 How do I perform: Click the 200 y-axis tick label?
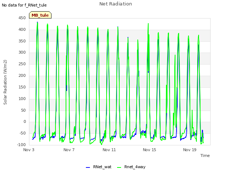[22, 75]
